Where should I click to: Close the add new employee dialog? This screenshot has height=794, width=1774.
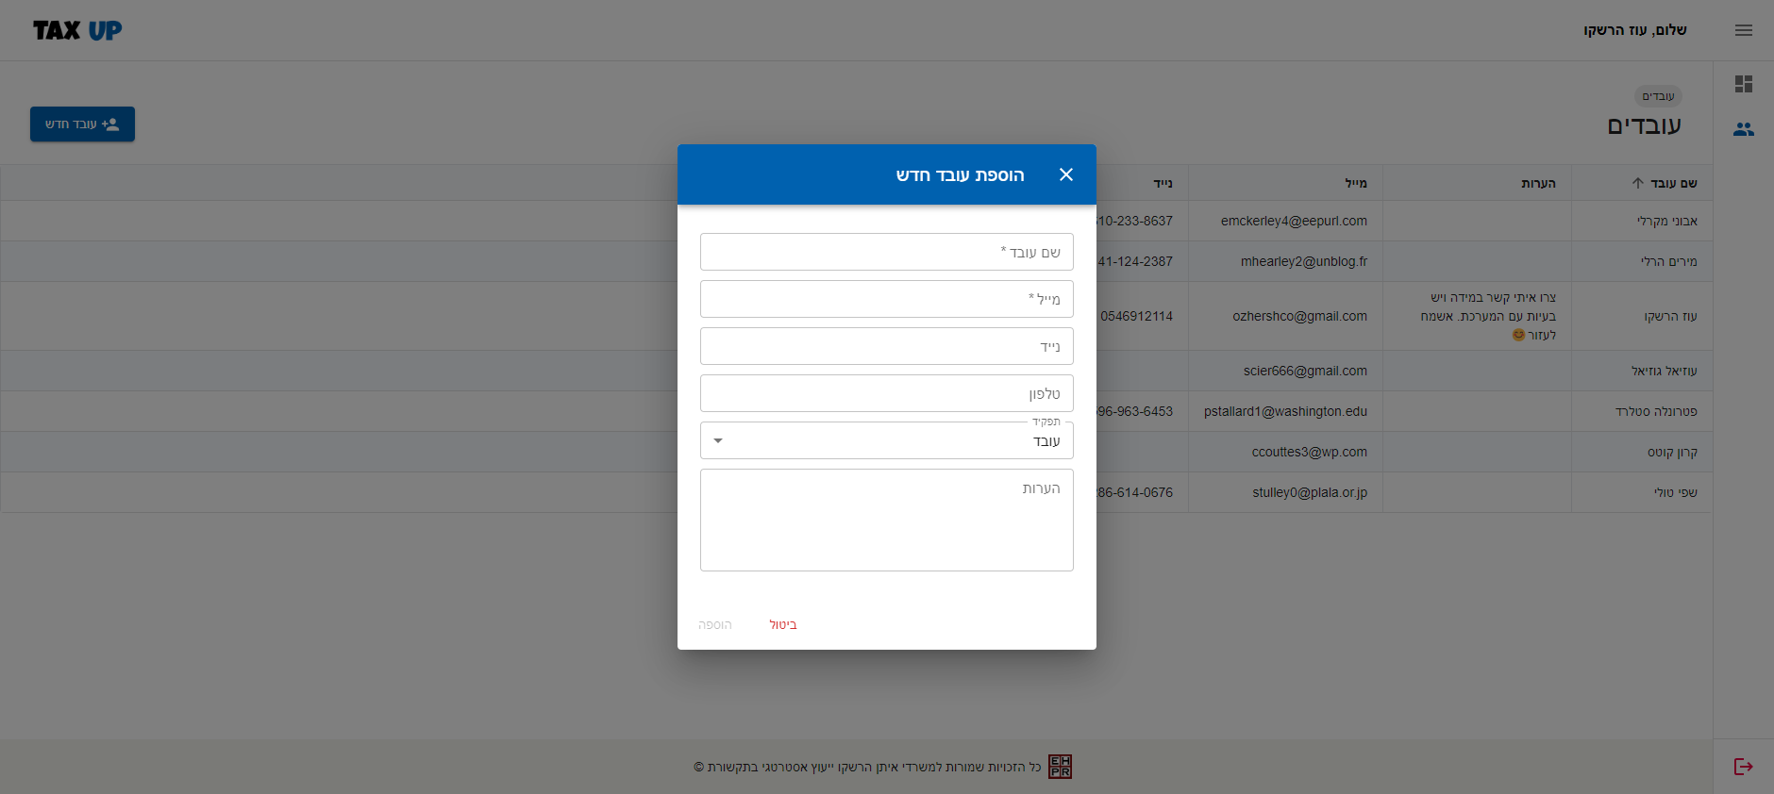(1066, 174)
